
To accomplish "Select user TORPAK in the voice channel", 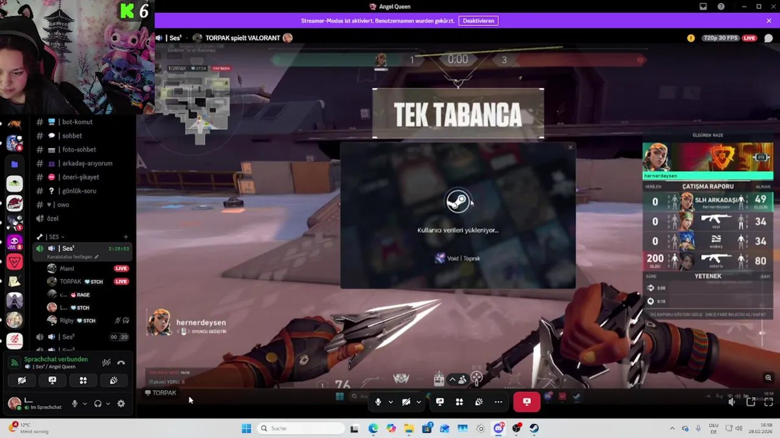I will pyautogui.click(x=70, y=282).
